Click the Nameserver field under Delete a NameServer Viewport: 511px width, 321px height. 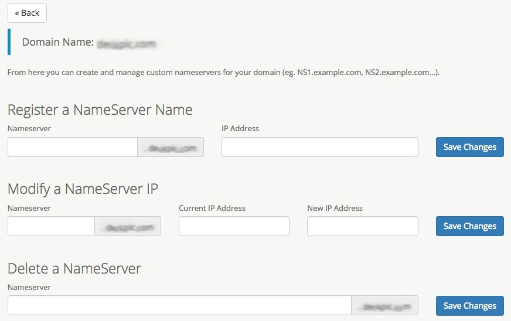179,306
